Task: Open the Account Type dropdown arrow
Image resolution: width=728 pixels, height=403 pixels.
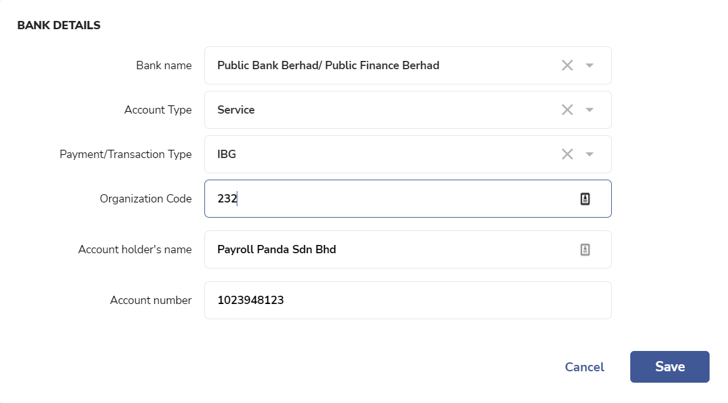Action: (590, 110)
